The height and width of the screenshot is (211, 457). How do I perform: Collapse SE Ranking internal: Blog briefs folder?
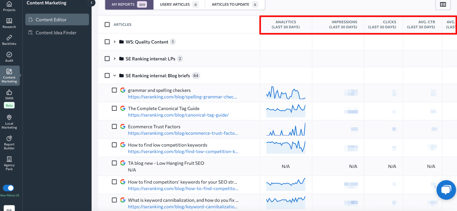point(115,76)
